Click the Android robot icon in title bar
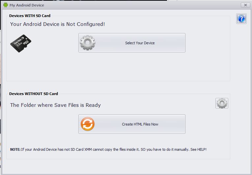 [x=6, y=5]
